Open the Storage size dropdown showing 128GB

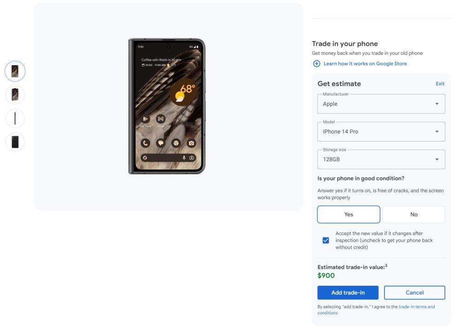click(381, 159)
